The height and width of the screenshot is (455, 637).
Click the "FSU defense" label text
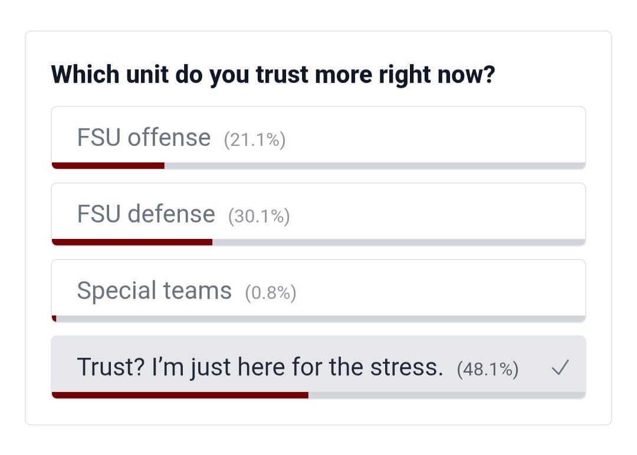point(146,214)
